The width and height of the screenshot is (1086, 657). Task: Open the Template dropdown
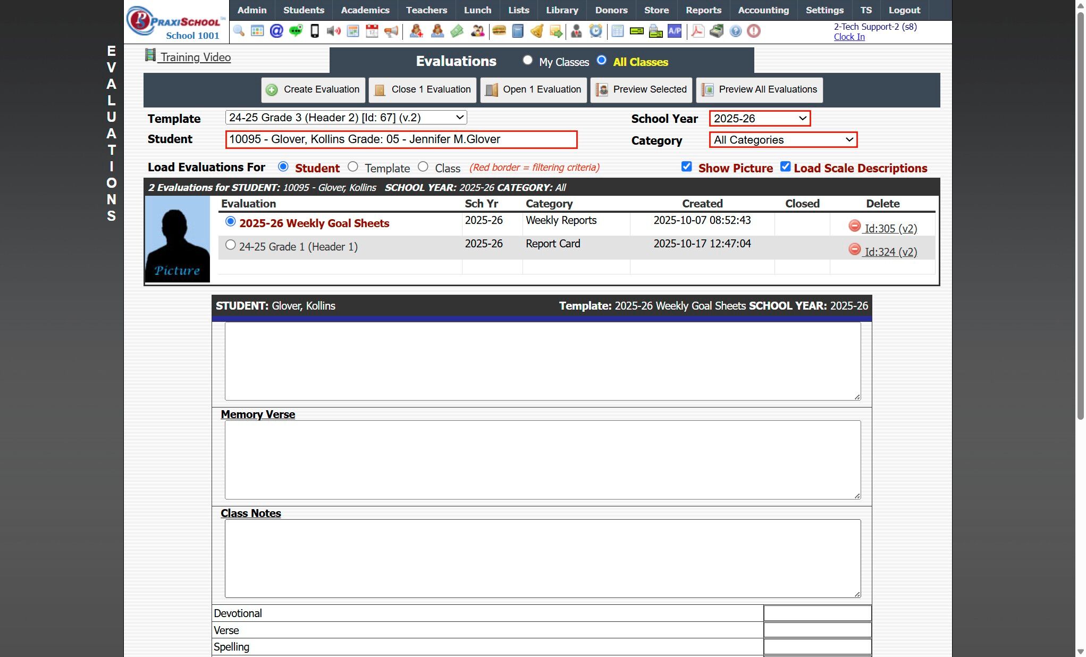click(346, 118)
